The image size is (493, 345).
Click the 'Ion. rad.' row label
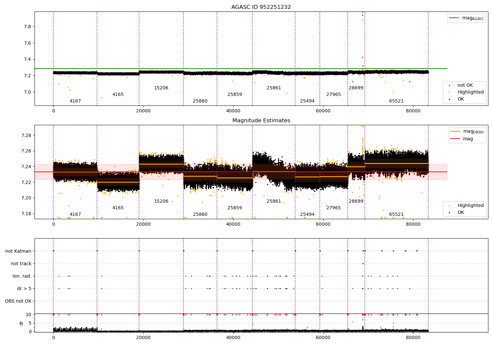pyautogui.click(x=22, y=276)
